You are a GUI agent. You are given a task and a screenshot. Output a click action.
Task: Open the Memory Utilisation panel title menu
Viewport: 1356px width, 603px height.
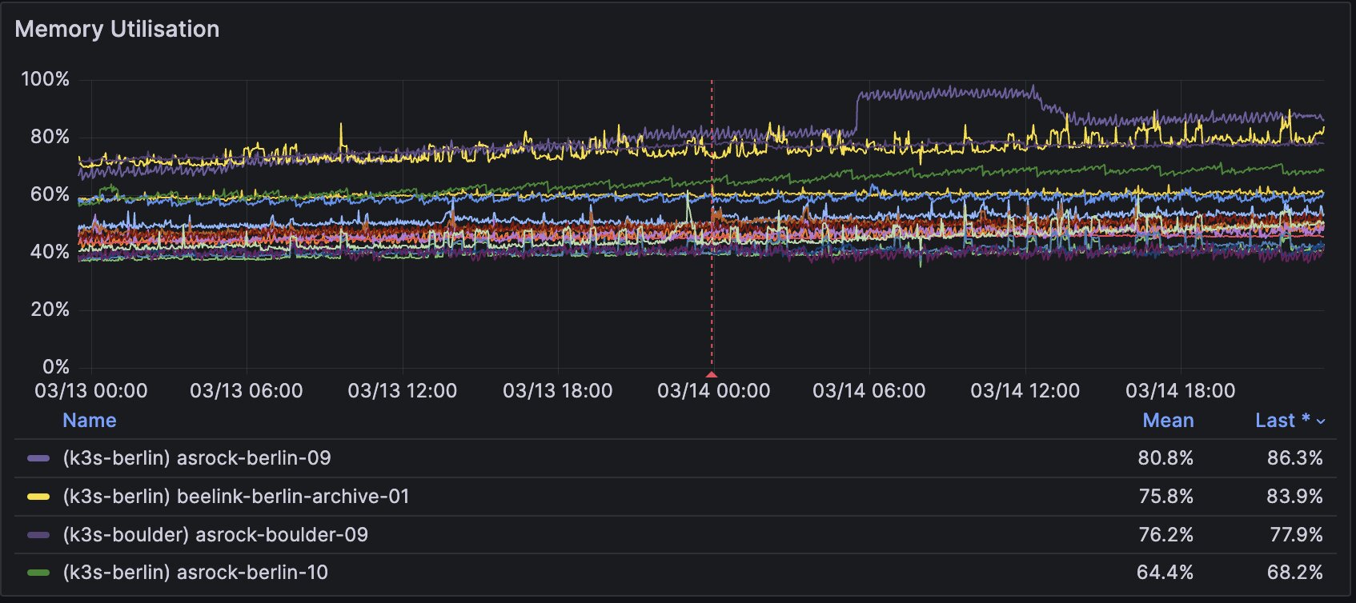point(117,30)
